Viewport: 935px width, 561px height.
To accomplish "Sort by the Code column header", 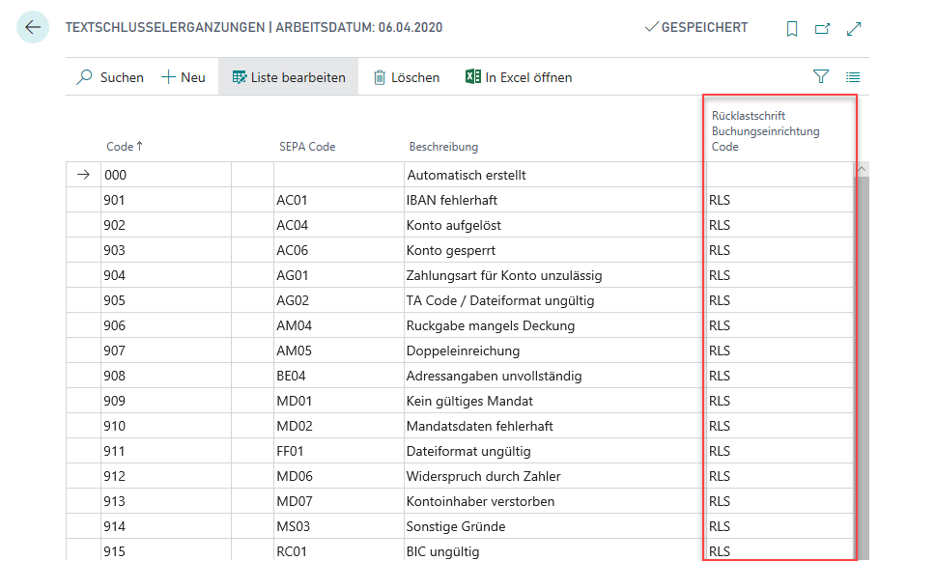I will click(124, 147).
